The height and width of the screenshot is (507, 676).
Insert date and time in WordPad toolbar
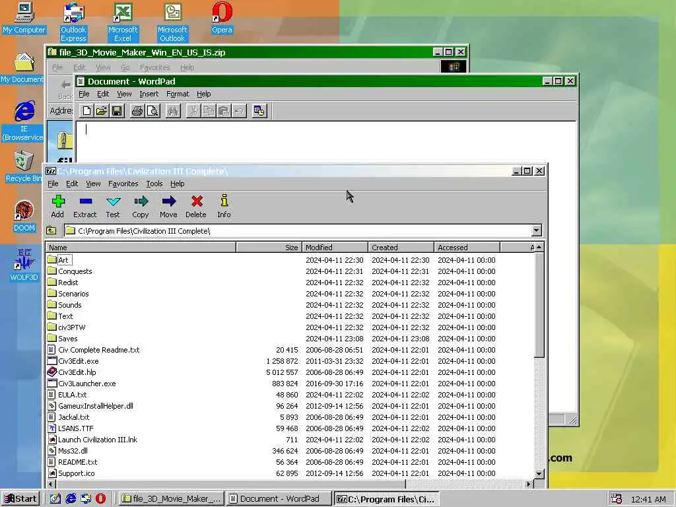pyautogui.click(x=259, y=111)
